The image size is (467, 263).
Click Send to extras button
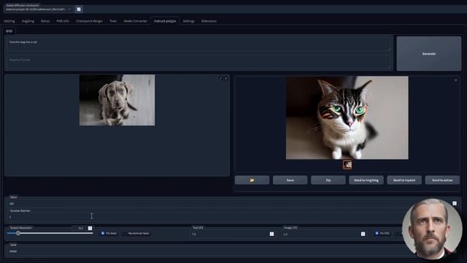[x=442, y=180]
